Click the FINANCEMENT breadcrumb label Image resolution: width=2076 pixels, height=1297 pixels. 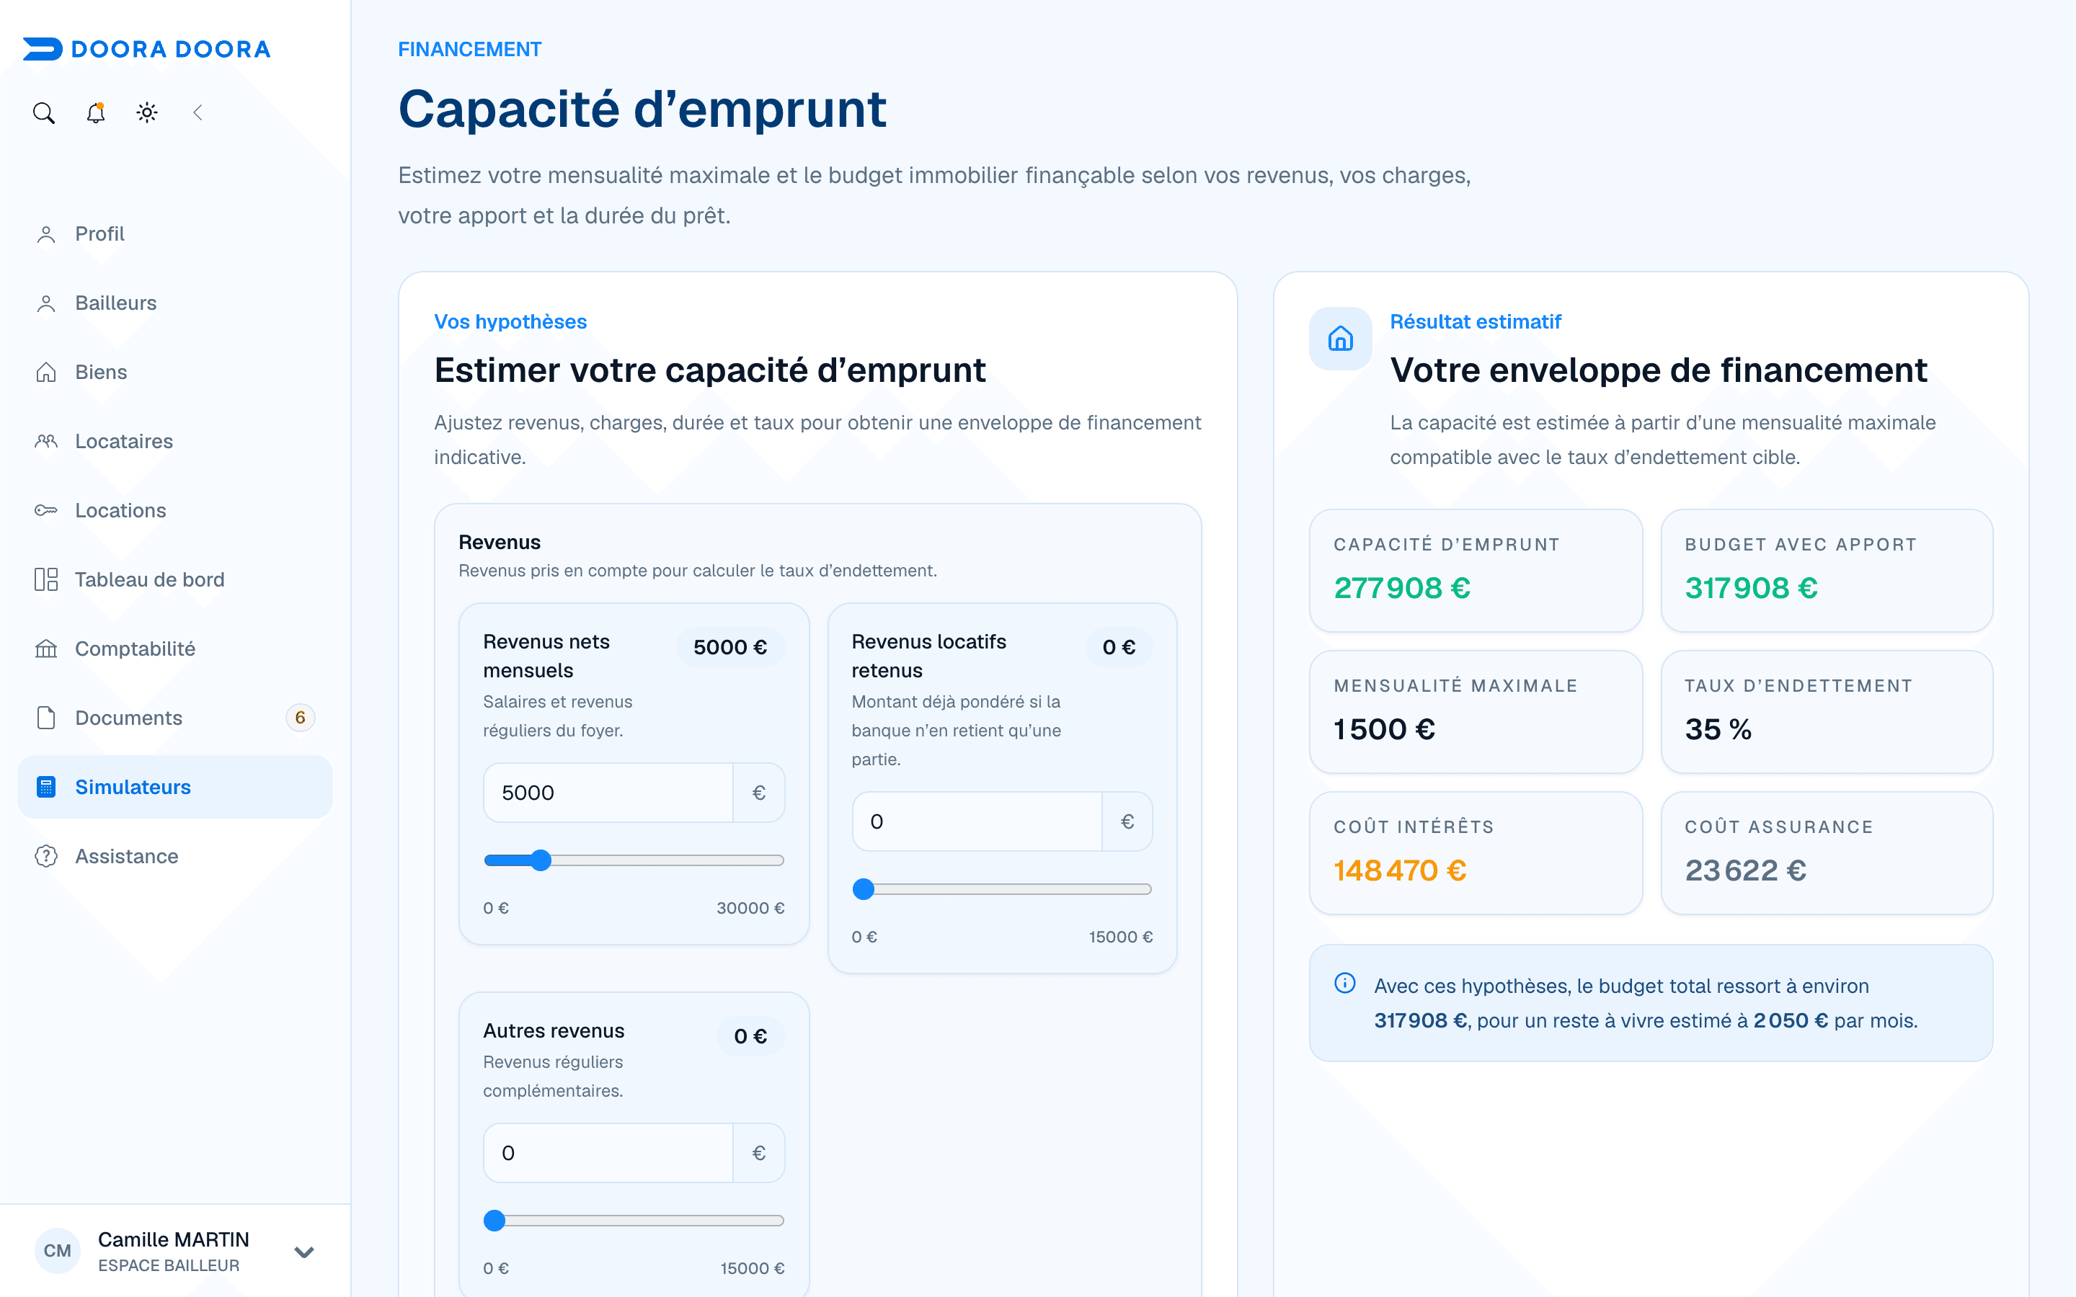(x=469, y=50)
